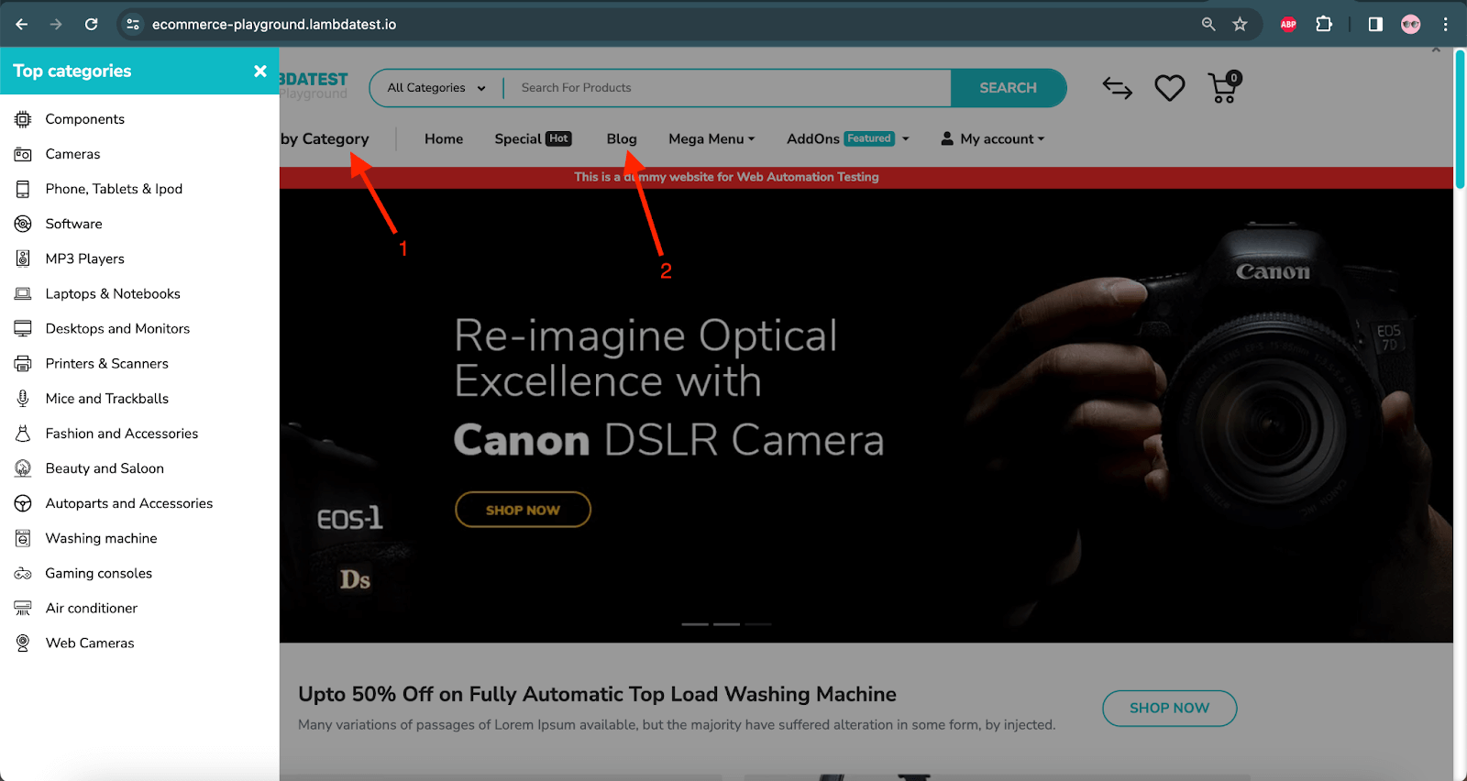Open the browser extensions puzzle icon
The image size is (1467, 781).
pyautogui.click(x=1324, y=25)
